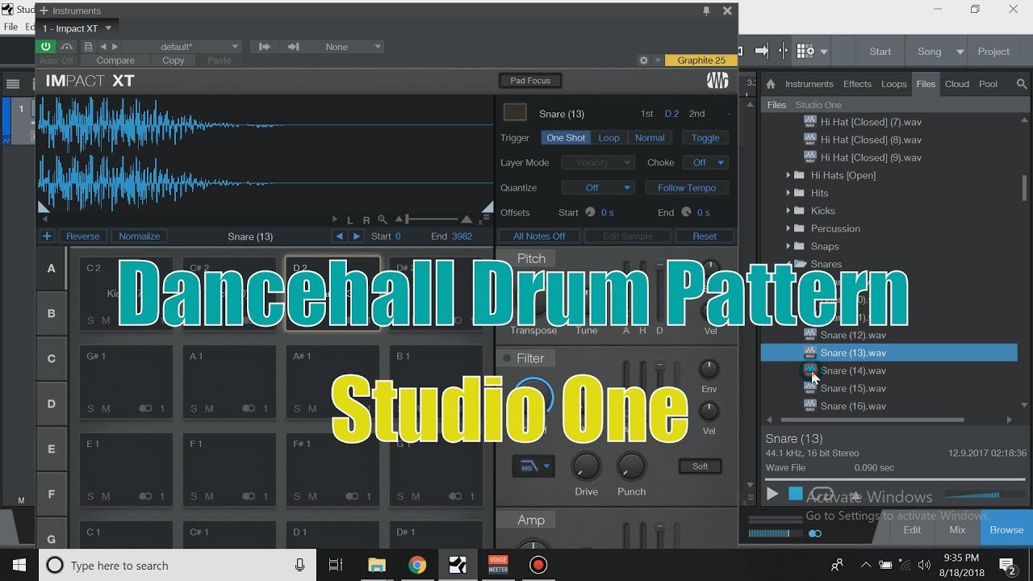
Task: Open the filter type dropdown
Action: tap(533, 466)
